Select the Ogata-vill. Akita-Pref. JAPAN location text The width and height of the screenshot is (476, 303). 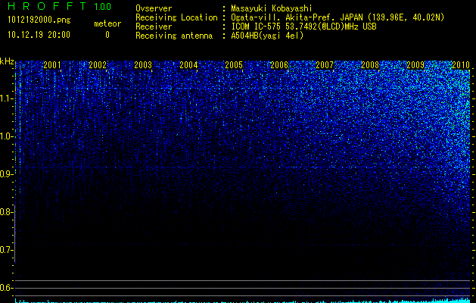pos(338,18)
